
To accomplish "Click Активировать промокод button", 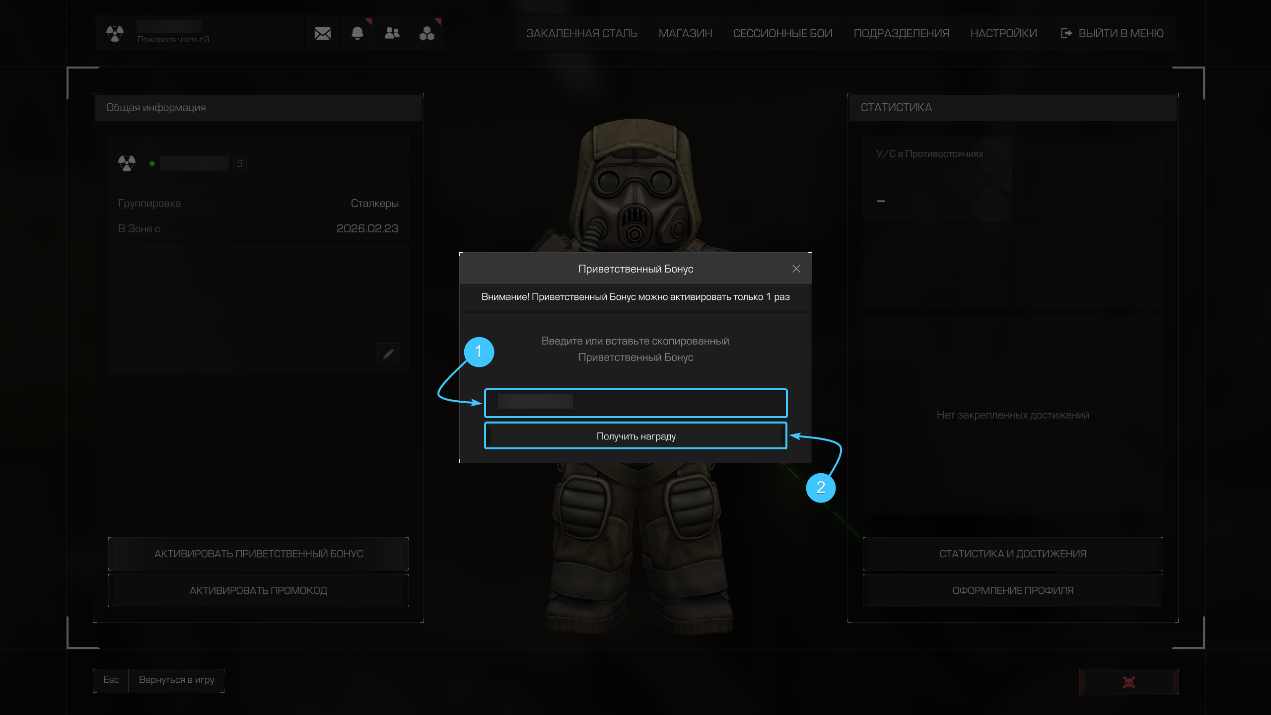I will tap(258, 590).
